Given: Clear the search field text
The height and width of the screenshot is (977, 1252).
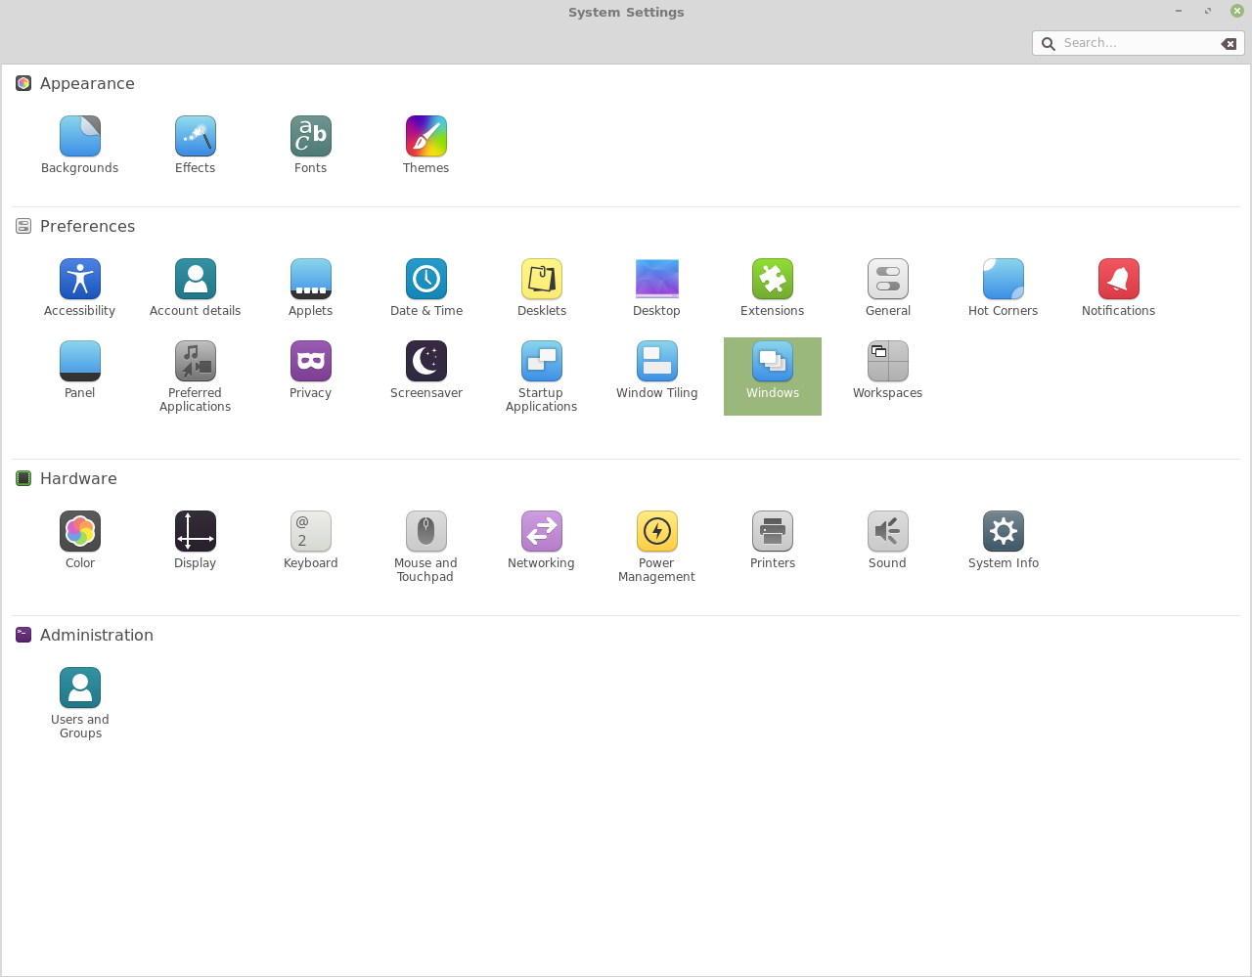Looking at the screenshot, I should pyautogui.click(x=1228, y=43).
